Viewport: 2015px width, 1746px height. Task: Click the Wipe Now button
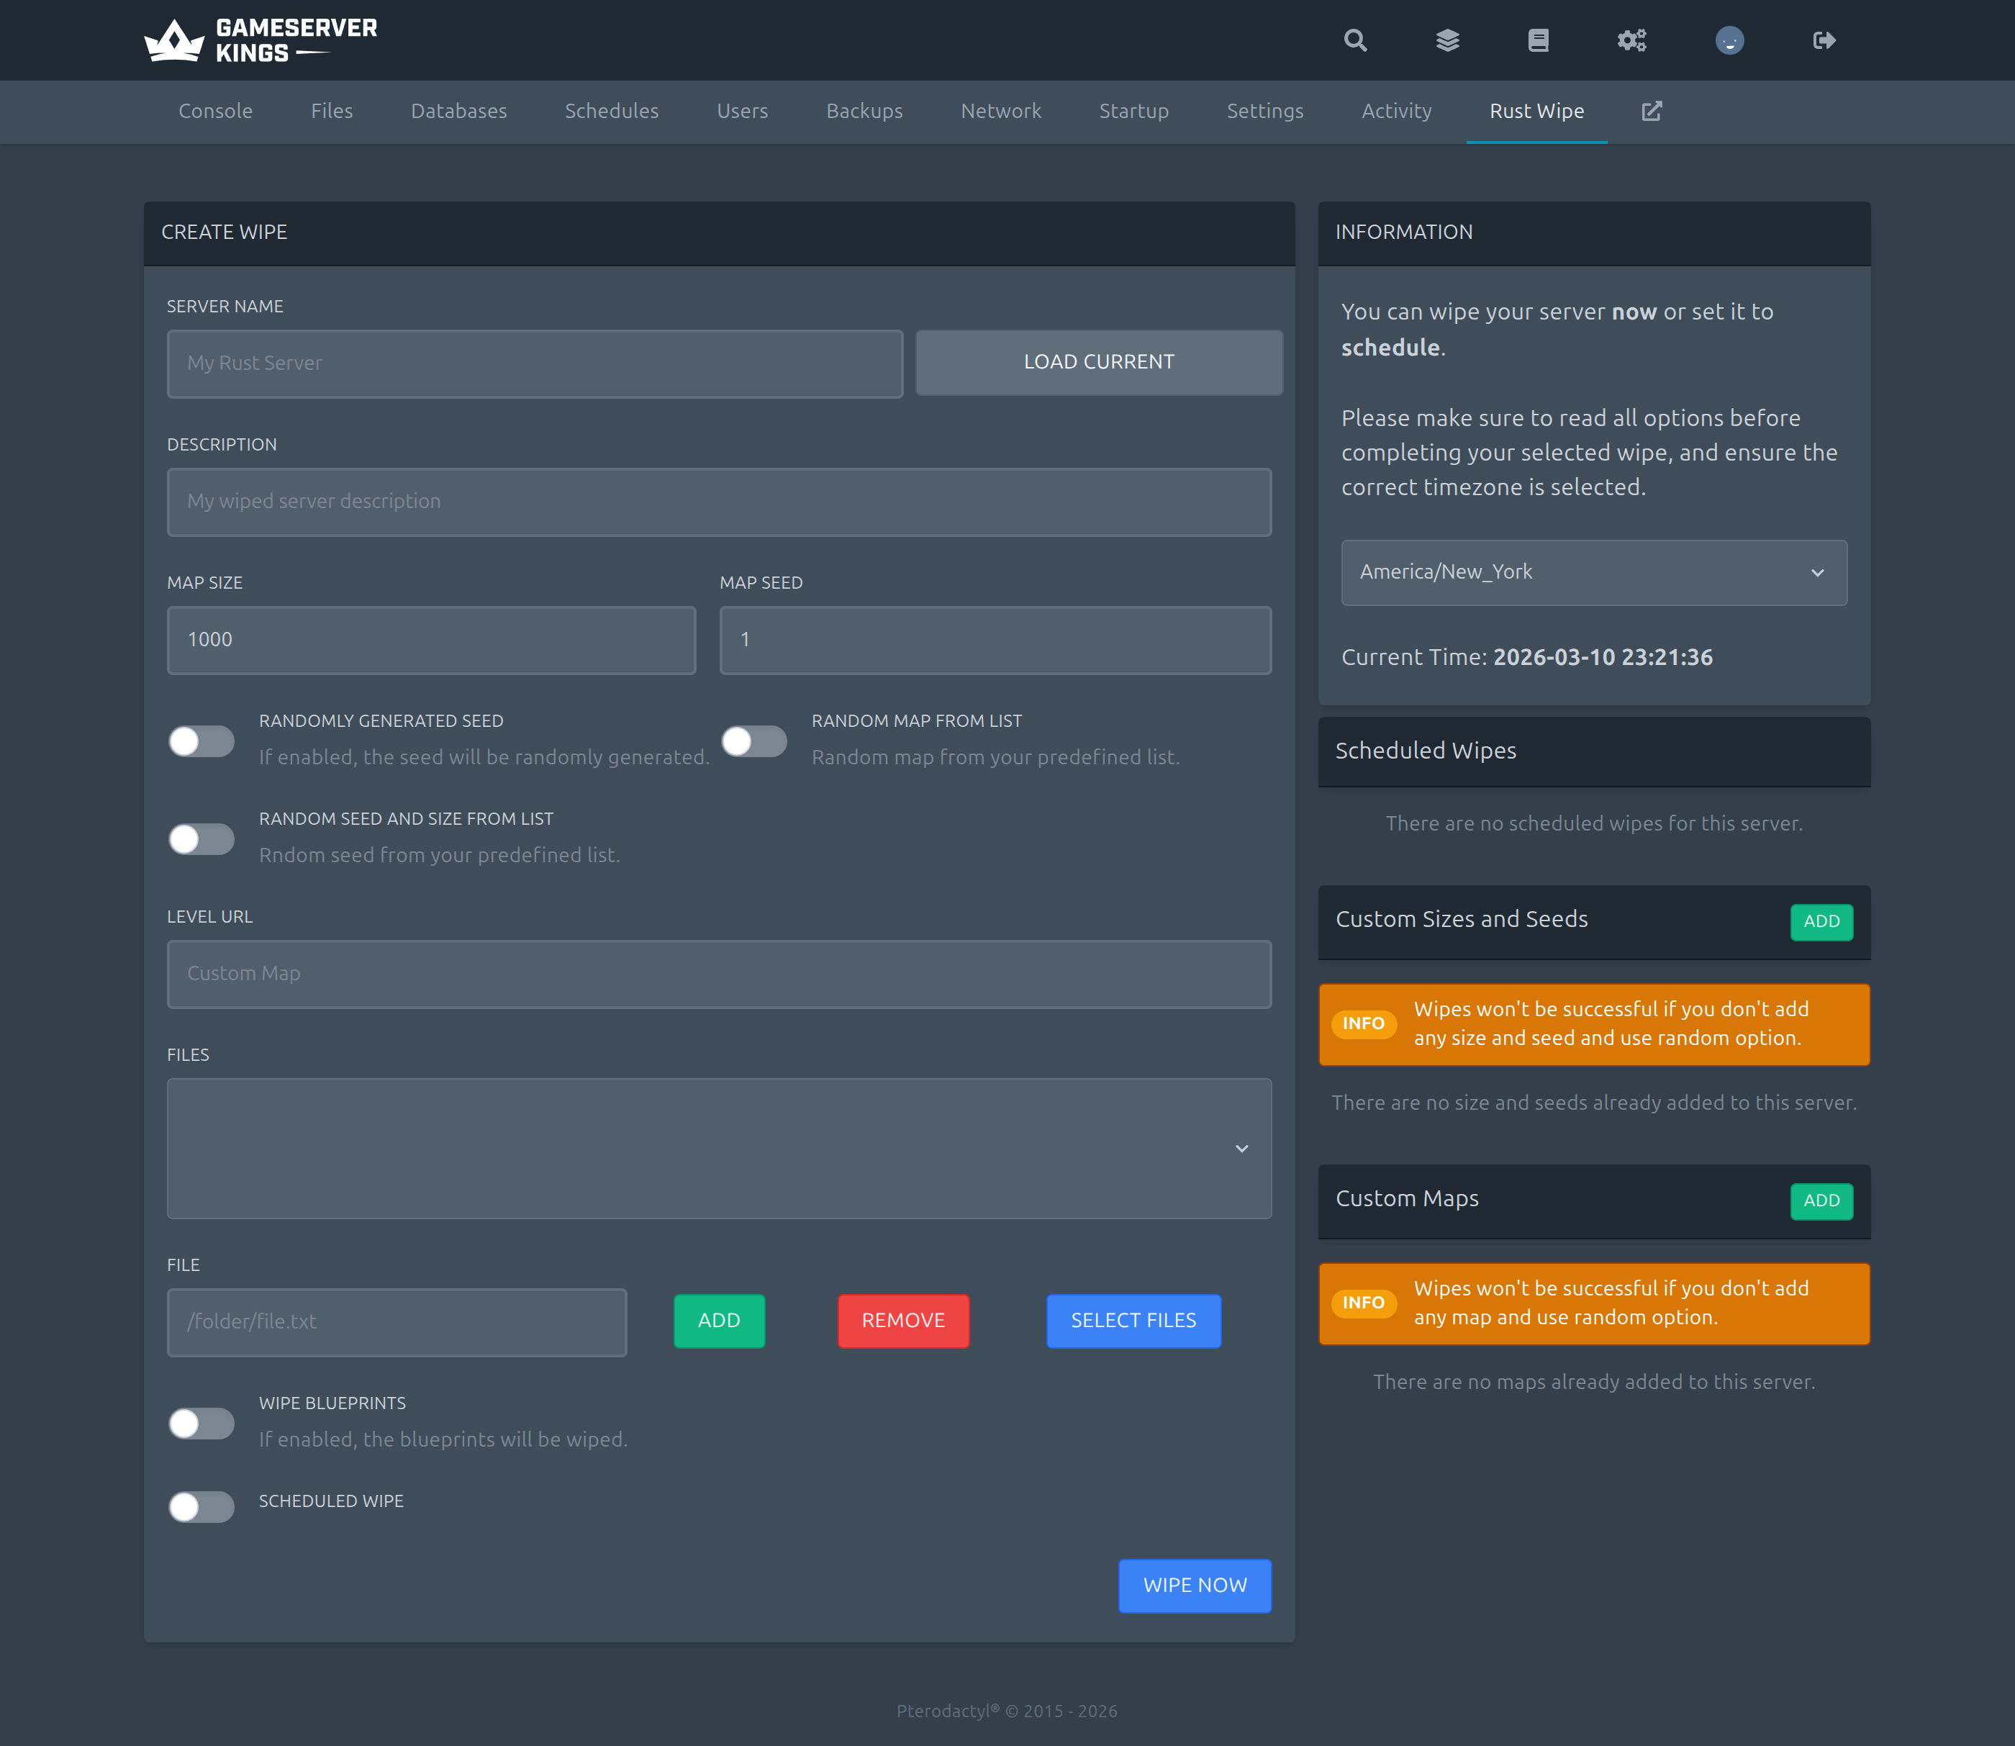[1194, 1586]
